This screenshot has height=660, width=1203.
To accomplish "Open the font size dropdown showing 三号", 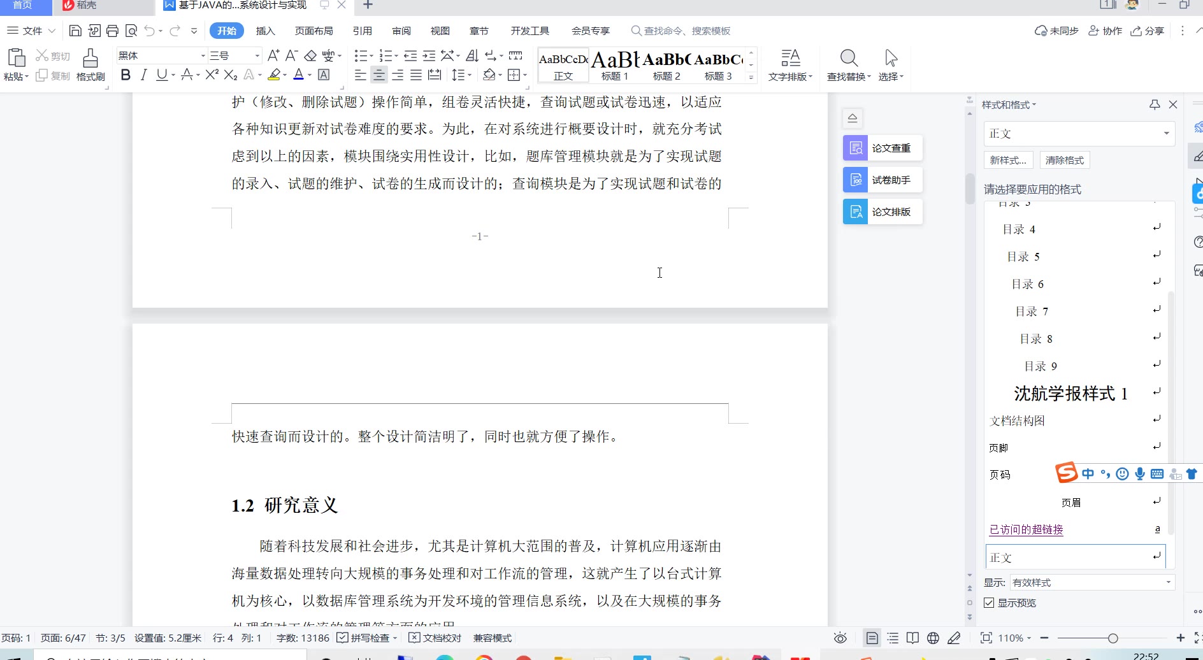I will click(x=257, y=56).
